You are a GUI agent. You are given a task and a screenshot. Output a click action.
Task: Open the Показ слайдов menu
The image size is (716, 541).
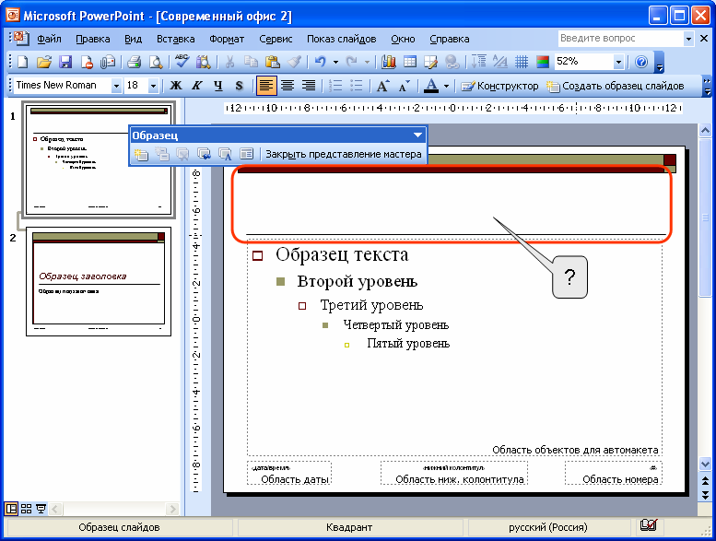click(x=342, y=39)
